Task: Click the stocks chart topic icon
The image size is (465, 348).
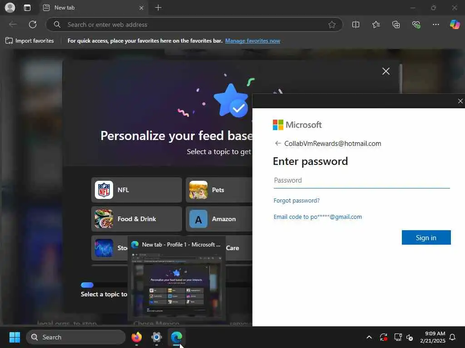Action: [104, 248]
